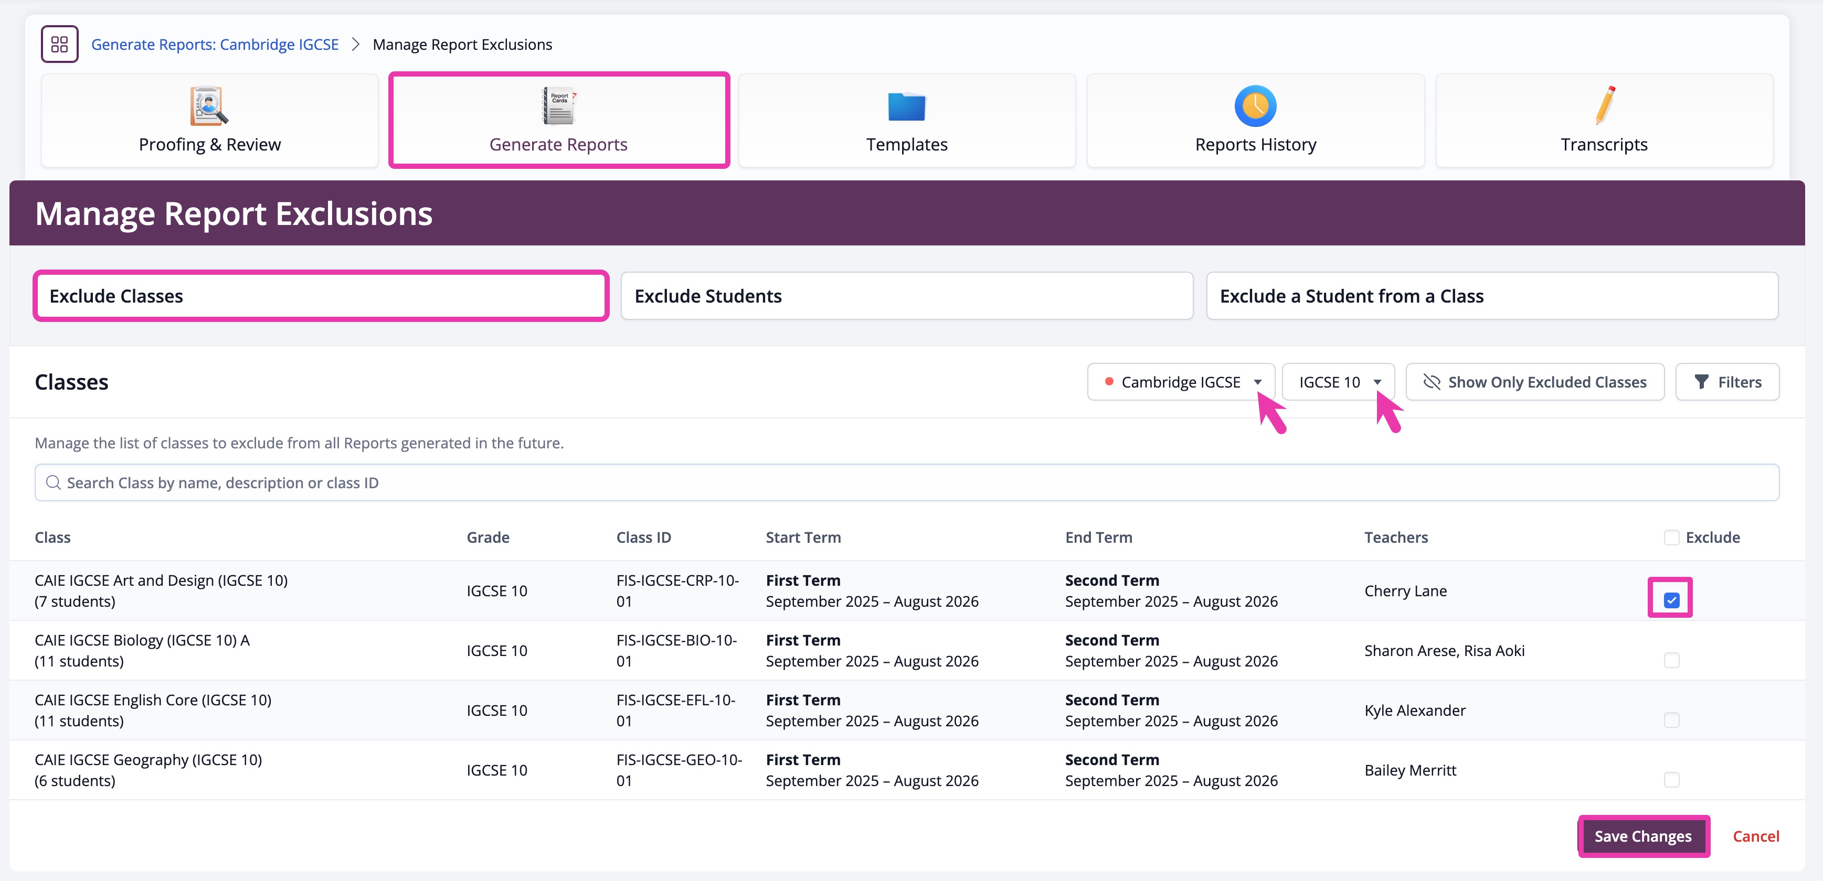This screenshot has width=1823, height=881.
Task: Tick exclude box for Geography class
Action: [1671, 780]
